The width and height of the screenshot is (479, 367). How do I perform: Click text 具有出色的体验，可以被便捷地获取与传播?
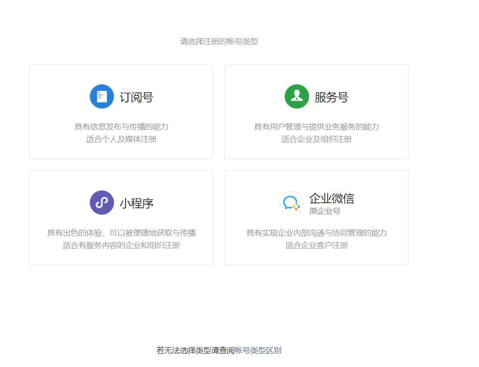point(121,233)
